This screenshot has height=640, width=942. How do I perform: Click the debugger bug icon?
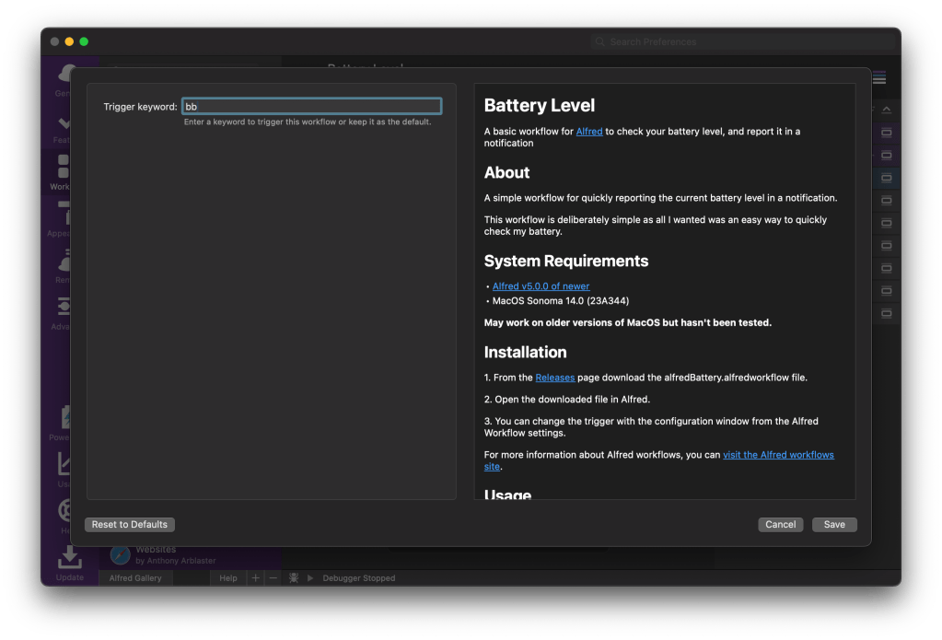293,578
